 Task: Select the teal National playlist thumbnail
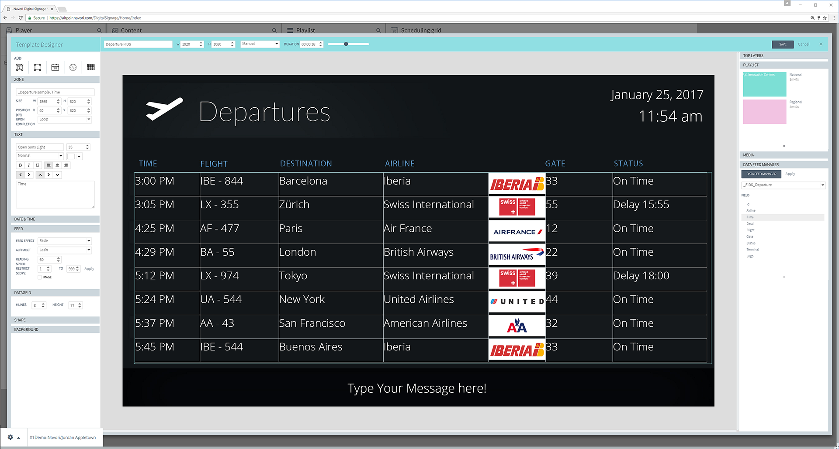(765, 84)
